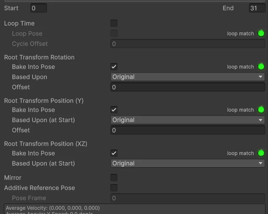Open Position (Y) Based Upon (at Start) dropdown
The height and width of the screenshot is (214, 268).
click(188, 120)
